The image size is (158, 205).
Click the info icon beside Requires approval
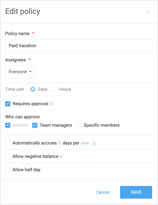pos(51,104)
